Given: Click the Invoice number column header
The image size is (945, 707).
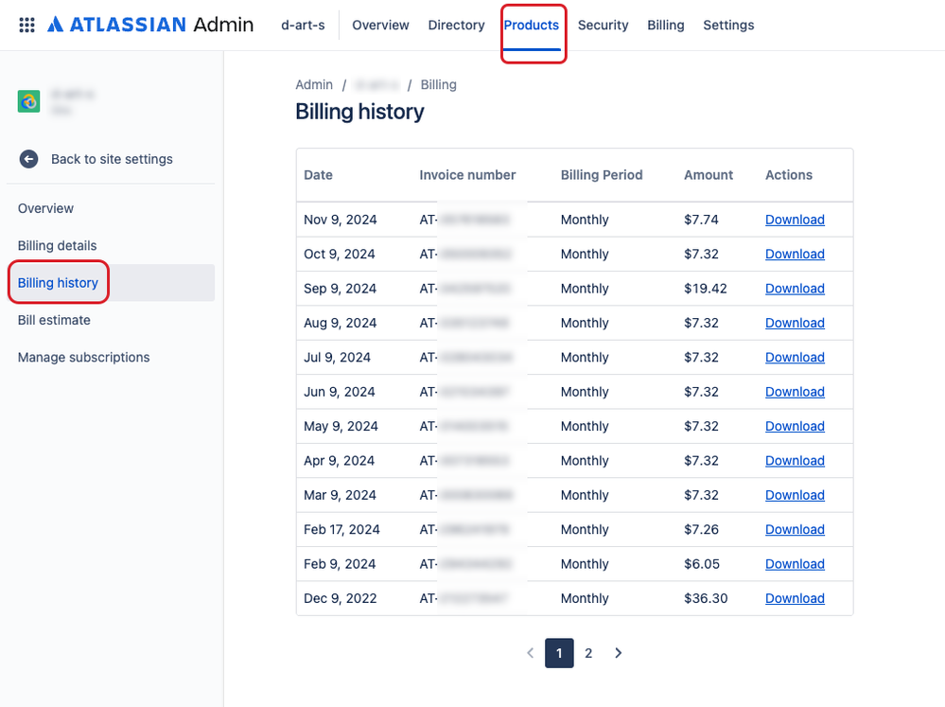Looking at the screenshot, I should pyautogui.click(x=467, y=175).
